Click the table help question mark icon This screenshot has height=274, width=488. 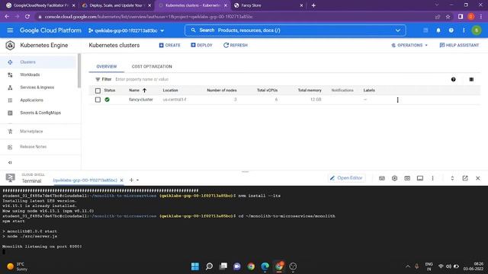point(454,79)
